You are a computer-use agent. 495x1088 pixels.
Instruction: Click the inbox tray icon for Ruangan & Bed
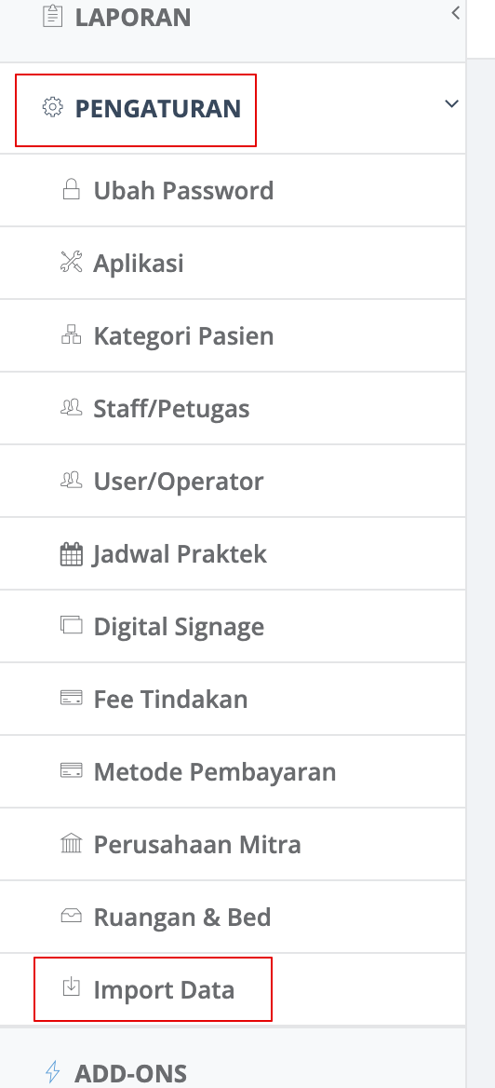pyautogui.click(x=71, y=917)
